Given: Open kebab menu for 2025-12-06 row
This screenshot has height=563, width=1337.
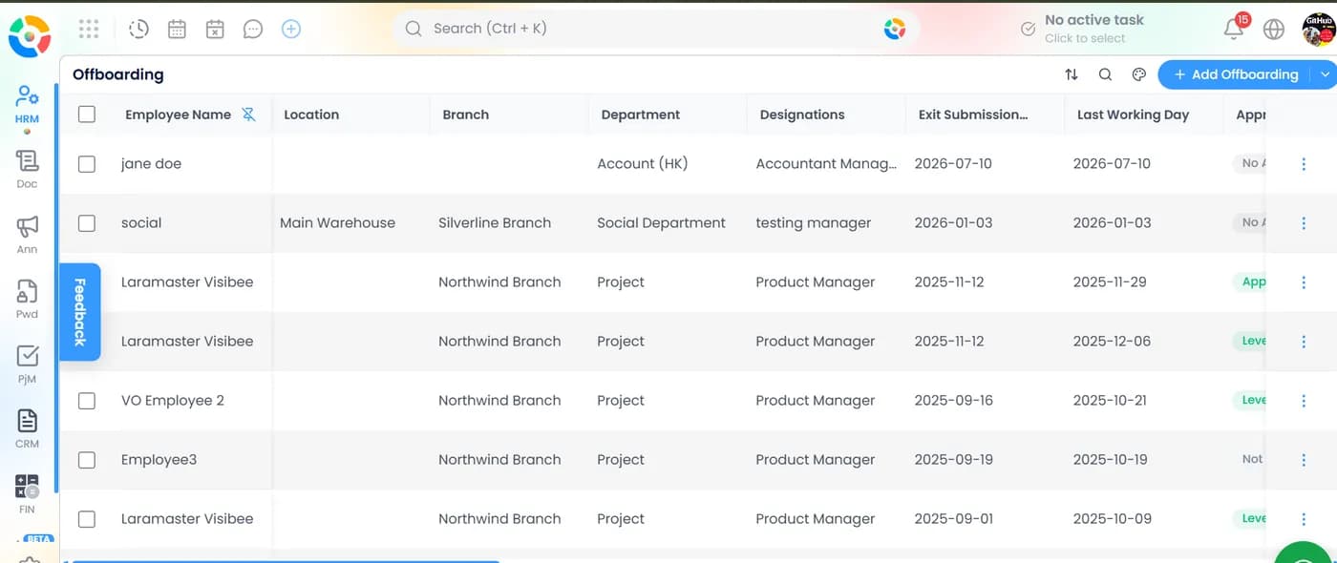Looking at the screenshot, I should [x=1304, y=342].
